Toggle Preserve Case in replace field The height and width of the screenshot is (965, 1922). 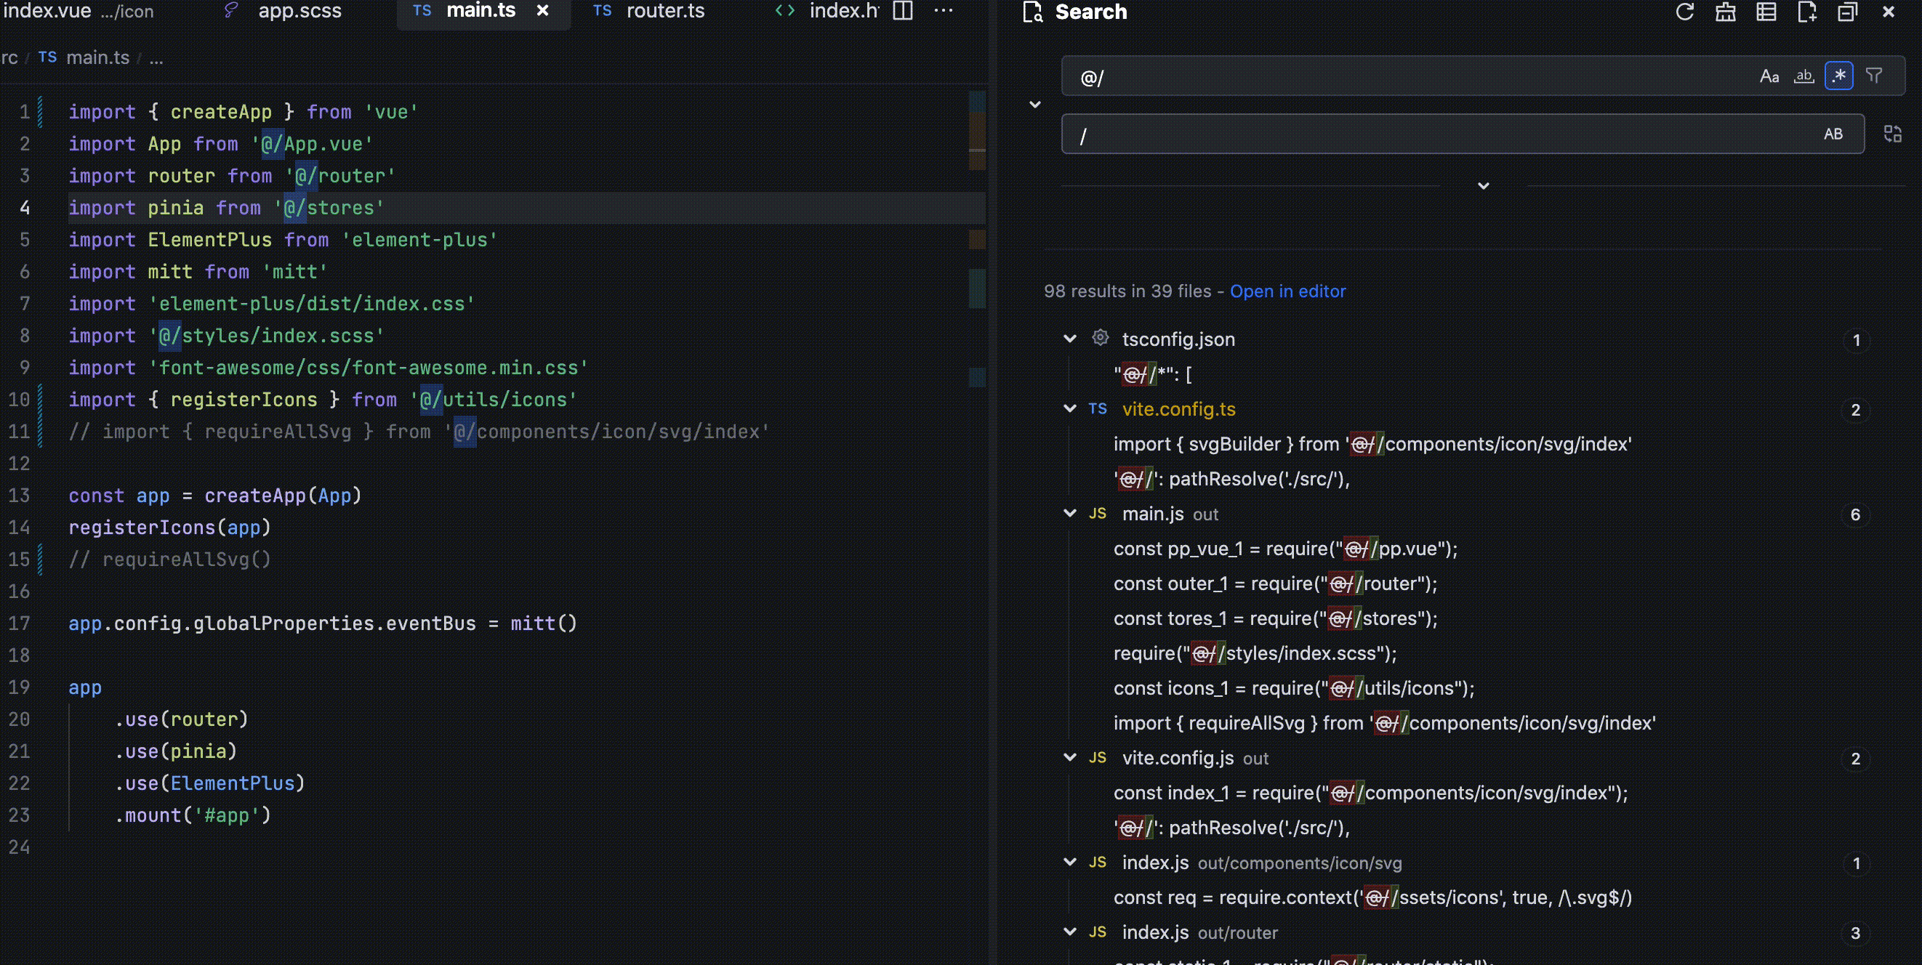tap(1833, 134)
